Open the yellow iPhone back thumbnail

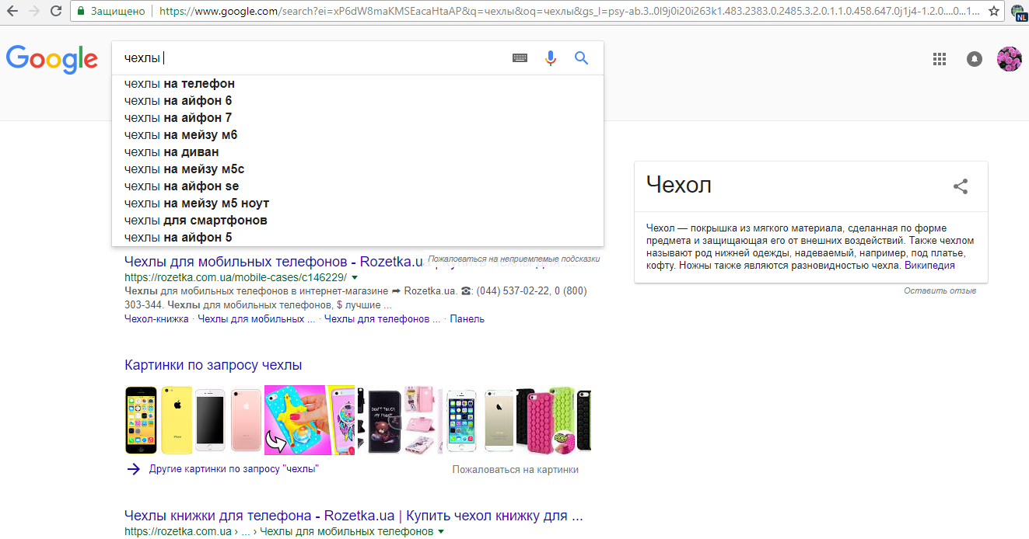click(x=177, y=419)
